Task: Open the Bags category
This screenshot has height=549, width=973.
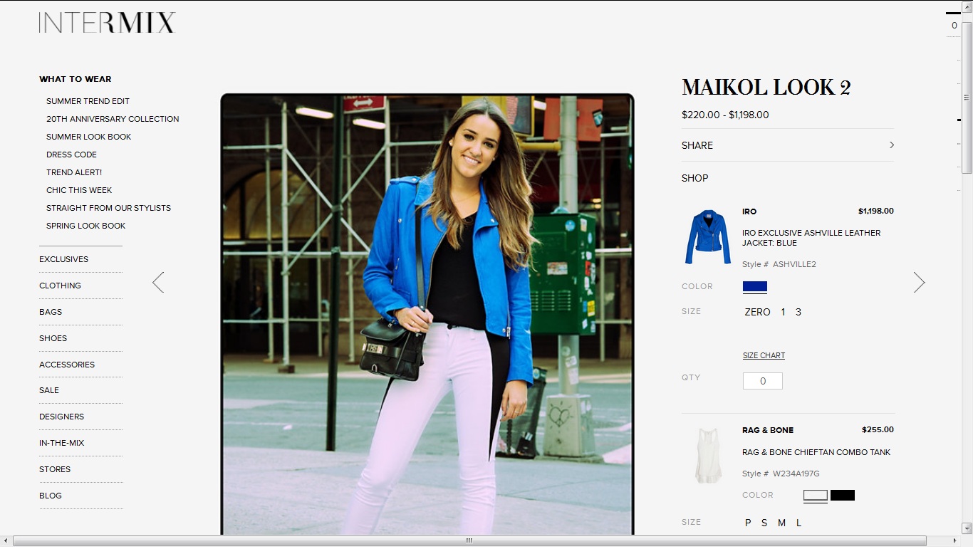Action: click(51, 312)
